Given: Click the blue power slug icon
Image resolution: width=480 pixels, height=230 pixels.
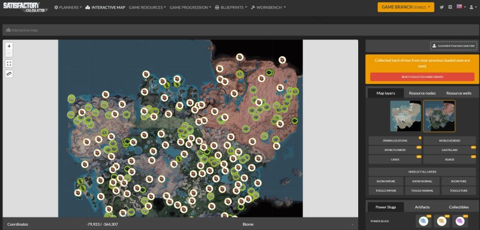Looking at the screenshot, I should pos(424,221).
